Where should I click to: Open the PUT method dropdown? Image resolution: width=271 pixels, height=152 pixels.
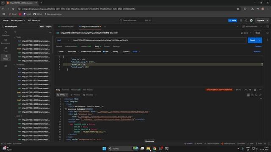pos(63,41)
